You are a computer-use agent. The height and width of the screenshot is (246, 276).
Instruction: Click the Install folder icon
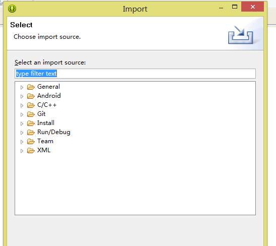31,123
